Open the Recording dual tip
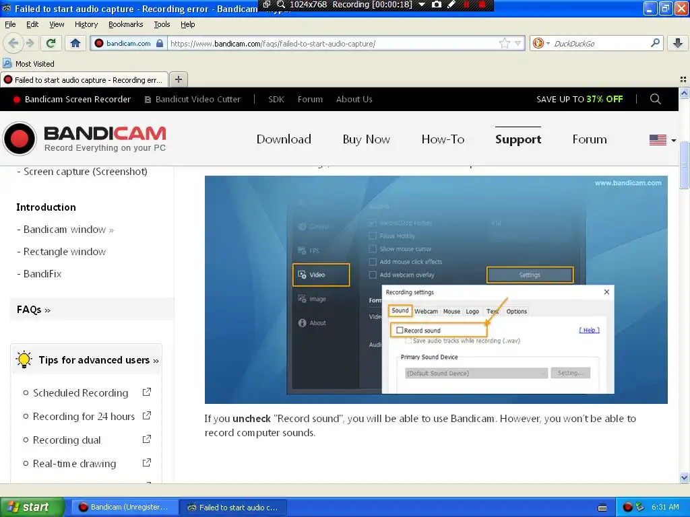690x517 pixels. click(x=67, y=440)
